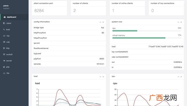Click the httpProxyPort value 80
Image resolution: width=187 pixels, height=106 pixels.
pos(103,33)
